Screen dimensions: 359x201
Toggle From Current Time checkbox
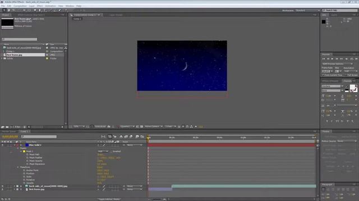point(323,75)
